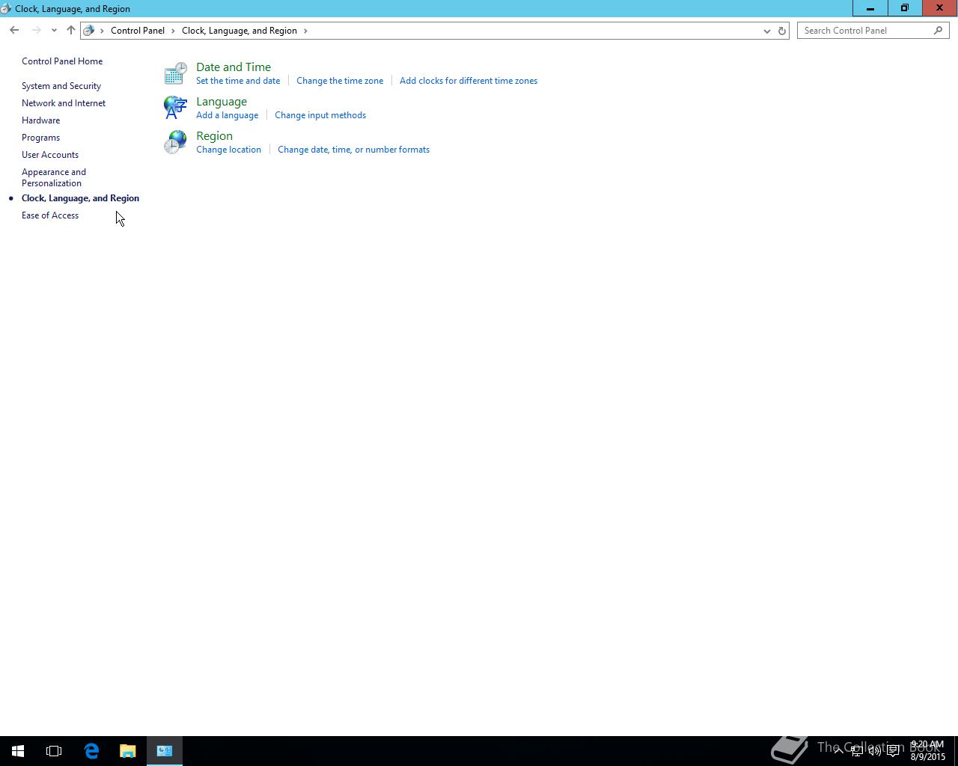Click Change input methods
The image size is (958, 766).
320,115
